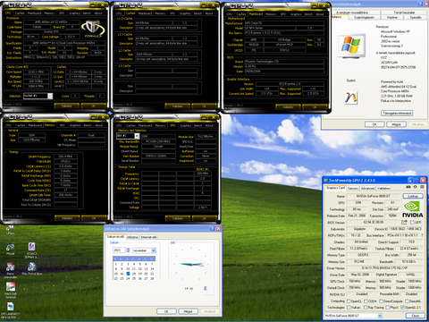Screen dimensions: 429x322
Task: Click the Close button in GPU-Z
Action: (x=415, y=316)
